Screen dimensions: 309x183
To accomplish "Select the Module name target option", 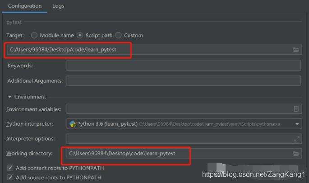I will 34,35.
